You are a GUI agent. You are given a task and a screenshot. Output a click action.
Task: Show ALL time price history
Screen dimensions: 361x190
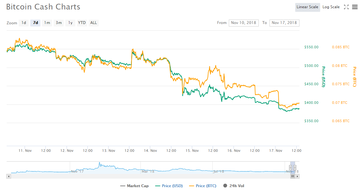[93, 23]
